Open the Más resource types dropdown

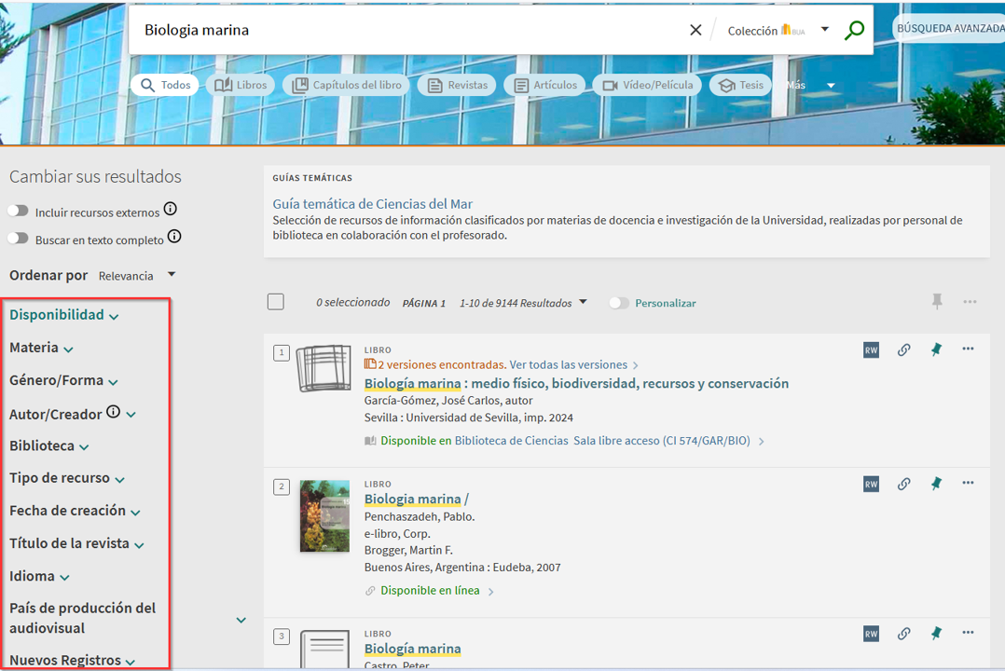click(x=811, y=85)
